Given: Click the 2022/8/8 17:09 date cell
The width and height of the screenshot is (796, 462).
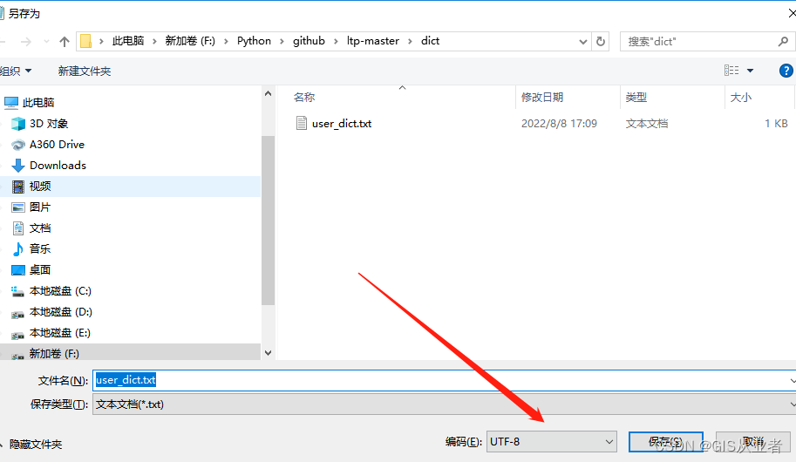Looking at the screenshot, I should pyautogui.click(x=559, y=124).
